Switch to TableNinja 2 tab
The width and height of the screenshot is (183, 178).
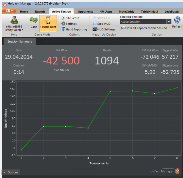click(x=149, y=12)
